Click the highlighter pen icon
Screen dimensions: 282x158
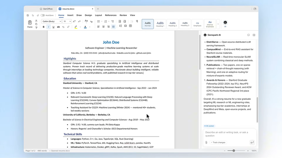coord(76,27)
